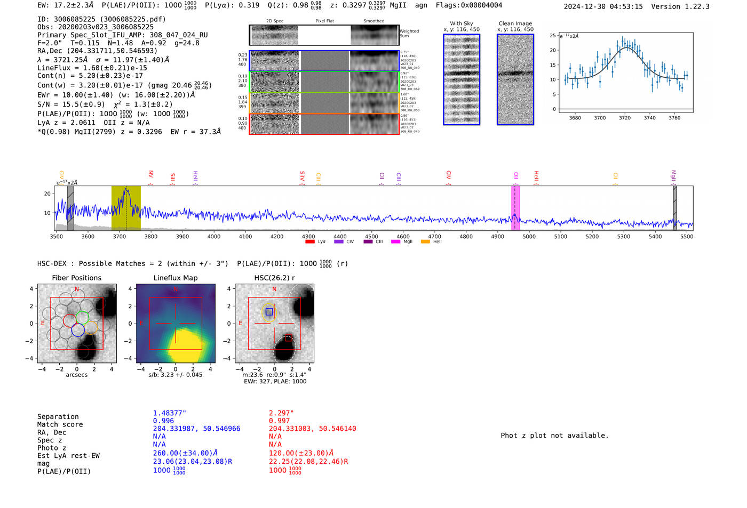Select the red 2.297" separation value

coord(281,413)
